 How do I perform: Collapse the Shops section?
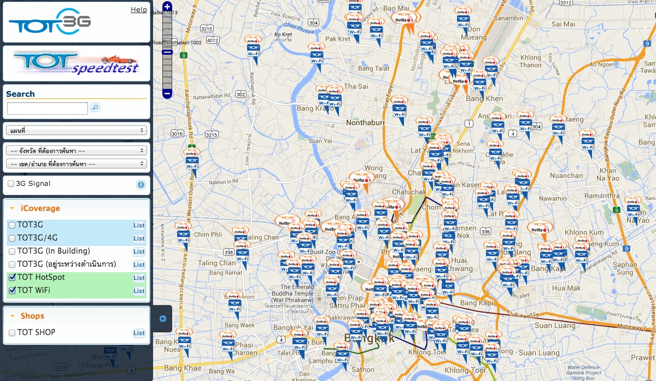12,316
